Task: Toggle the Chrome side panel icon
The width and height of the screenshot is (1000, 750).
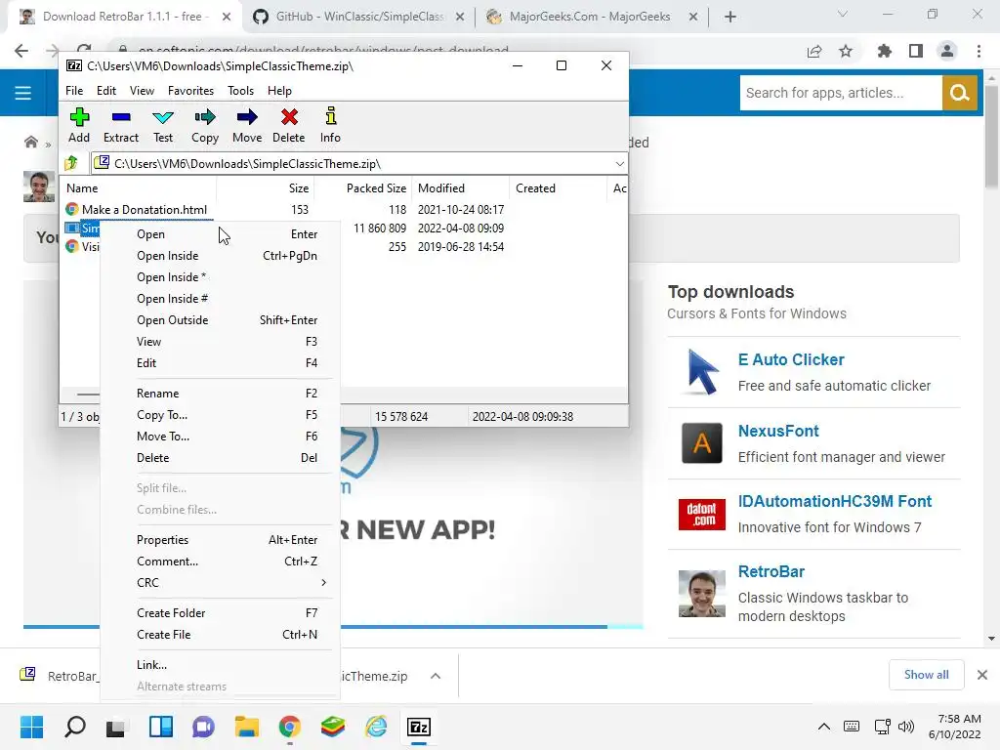Action: pos(916,51)
